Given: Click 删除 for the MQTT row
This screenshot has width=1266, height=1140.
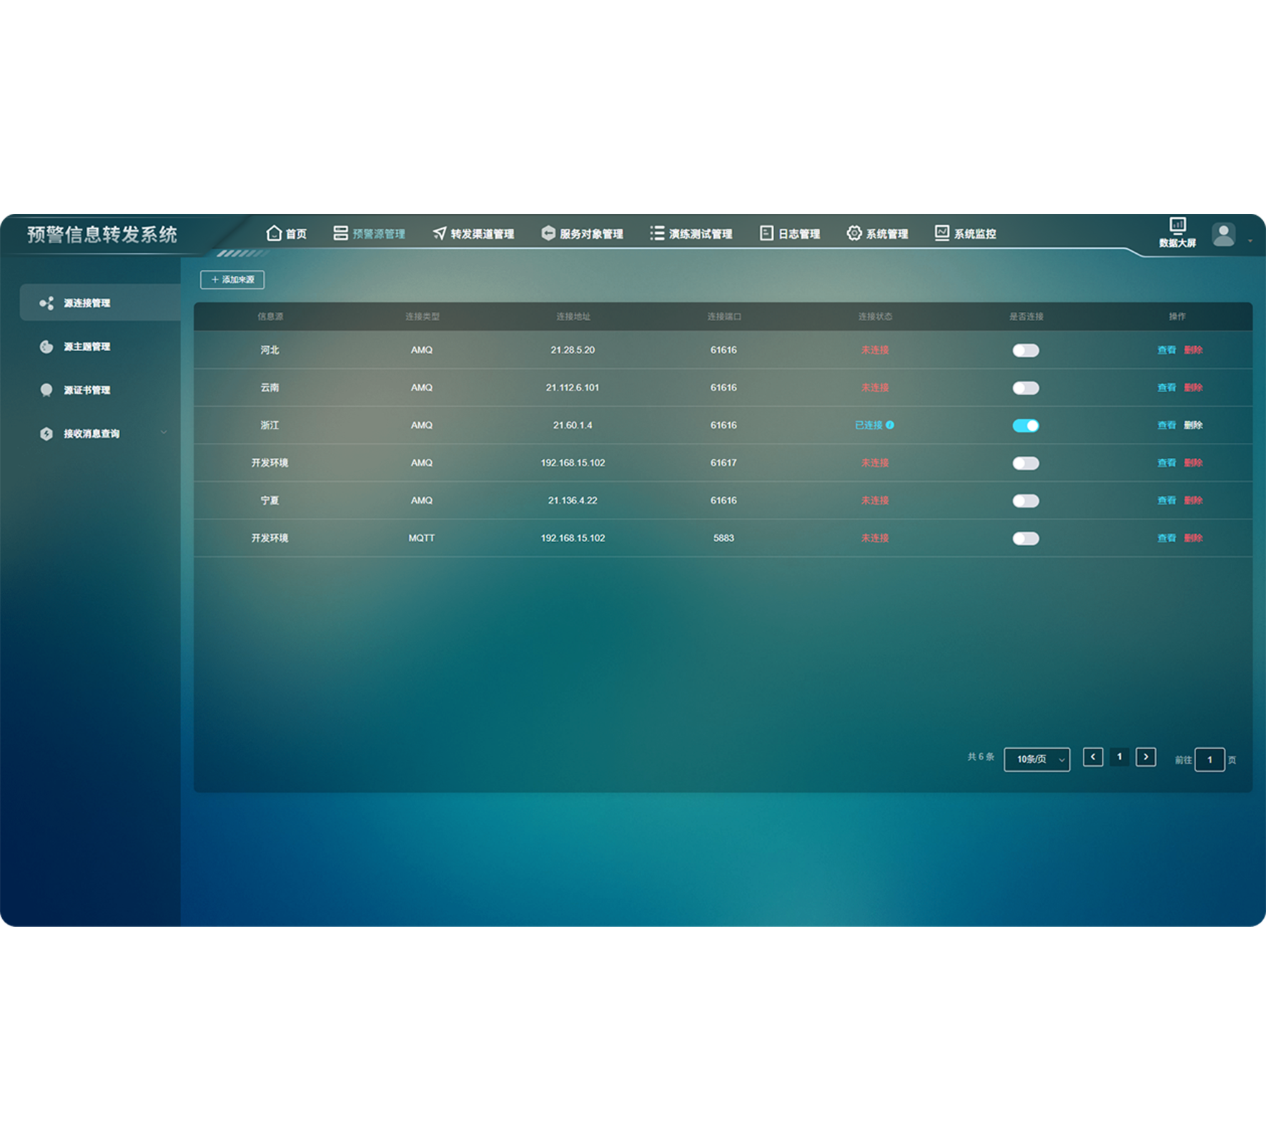Looking at the screenshot, I should pyautogui.click(x=1193, y=538).
